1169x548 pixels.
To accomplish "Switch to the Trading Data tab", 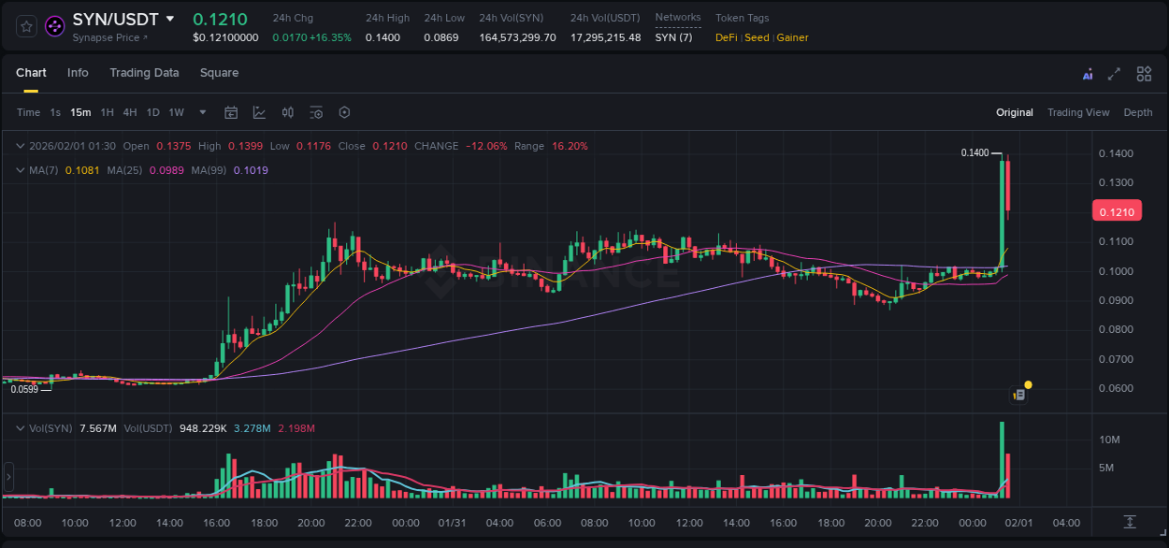I will pos(144,73).
